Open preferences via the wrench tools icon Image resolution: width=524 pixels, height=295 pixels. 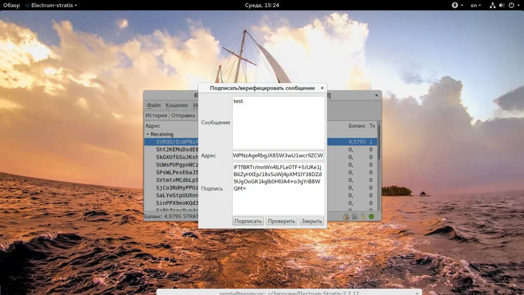point(355,217)
